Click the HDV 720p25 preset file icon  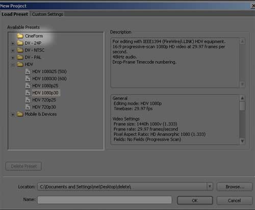pos(28,100)
